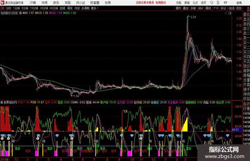
Task: Click the 统计 statistics button
Action: pos(201,8)
